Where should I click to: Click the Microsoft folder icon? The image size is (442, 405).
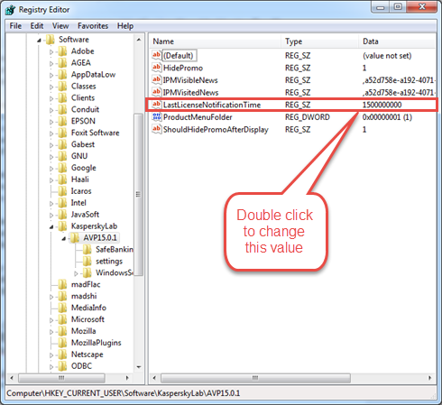pos(62,319)
